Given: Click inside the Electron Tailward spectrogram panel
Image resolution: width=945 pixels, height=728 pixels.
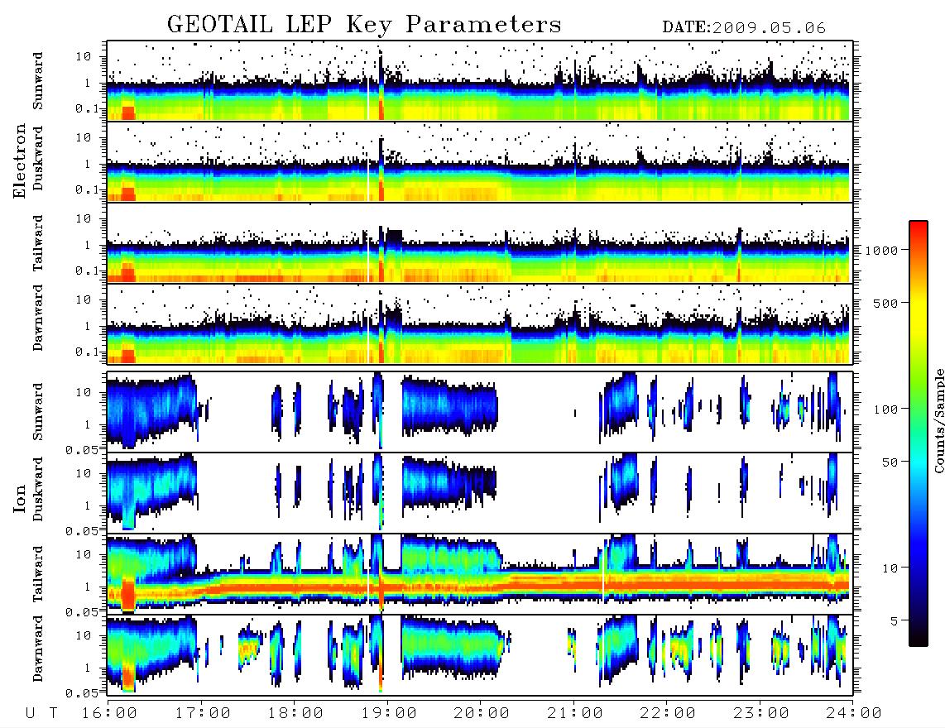Looking at the screenshot, I should pyautogui.click(x=480, y=243).
